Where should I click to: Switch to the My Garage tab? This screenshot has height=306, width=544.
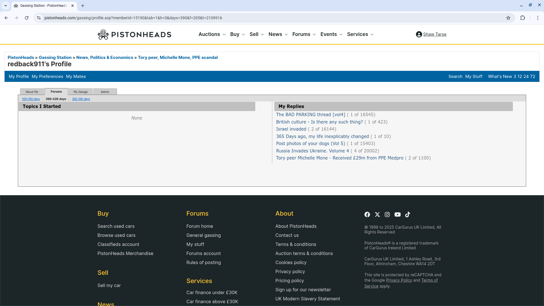point(81,92)
